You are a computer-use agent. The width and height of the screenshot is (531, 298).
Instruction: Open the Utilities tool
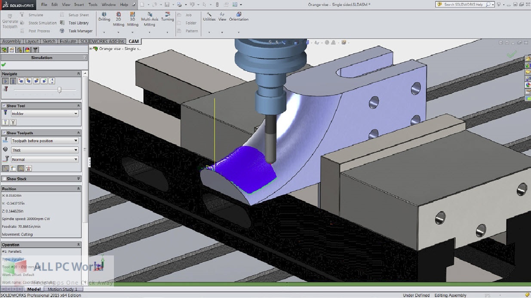point(209,17)
